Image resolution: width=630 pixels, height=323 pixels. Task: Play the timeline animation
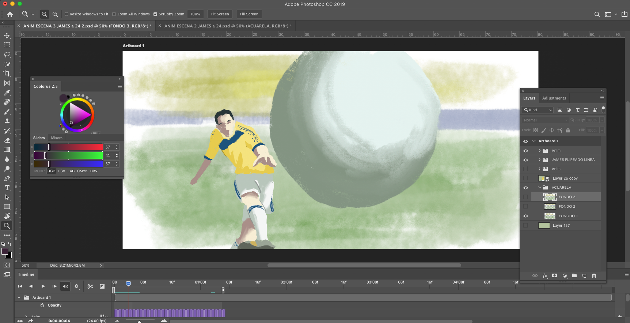43,286
